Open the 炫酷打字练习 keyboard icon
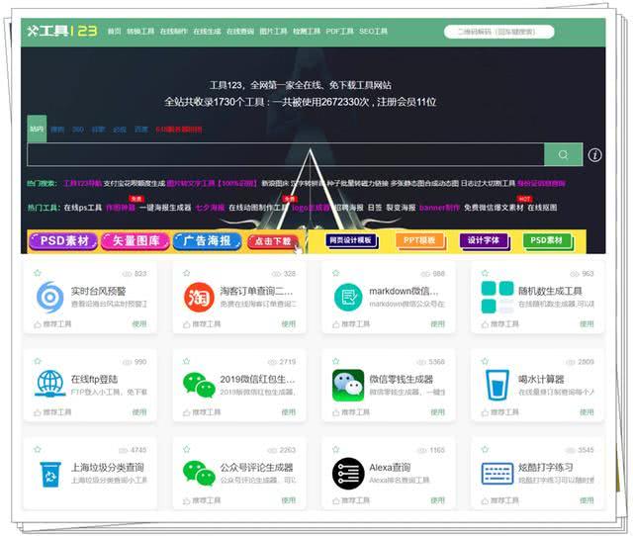The width and height of the screenshot is (633, 536). (x=497, y=474)
